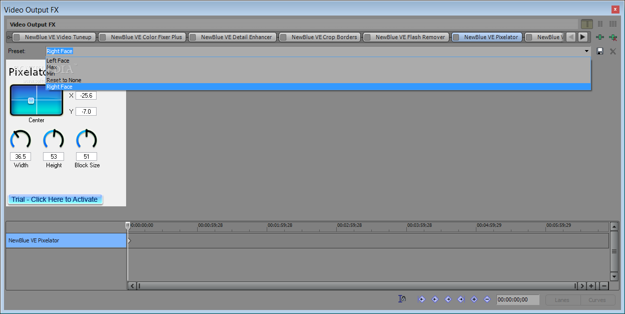The width and height of the screenshot is (625, 314).
Task: Delete keyframe with the minus diamond
Action: point(487,299)
